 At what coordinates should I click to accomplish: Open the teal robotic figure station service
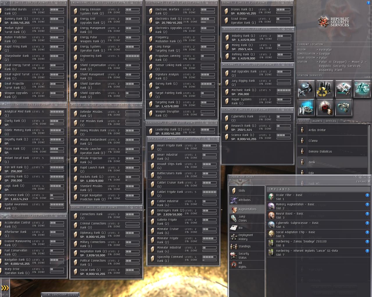(x=362, y=88)
